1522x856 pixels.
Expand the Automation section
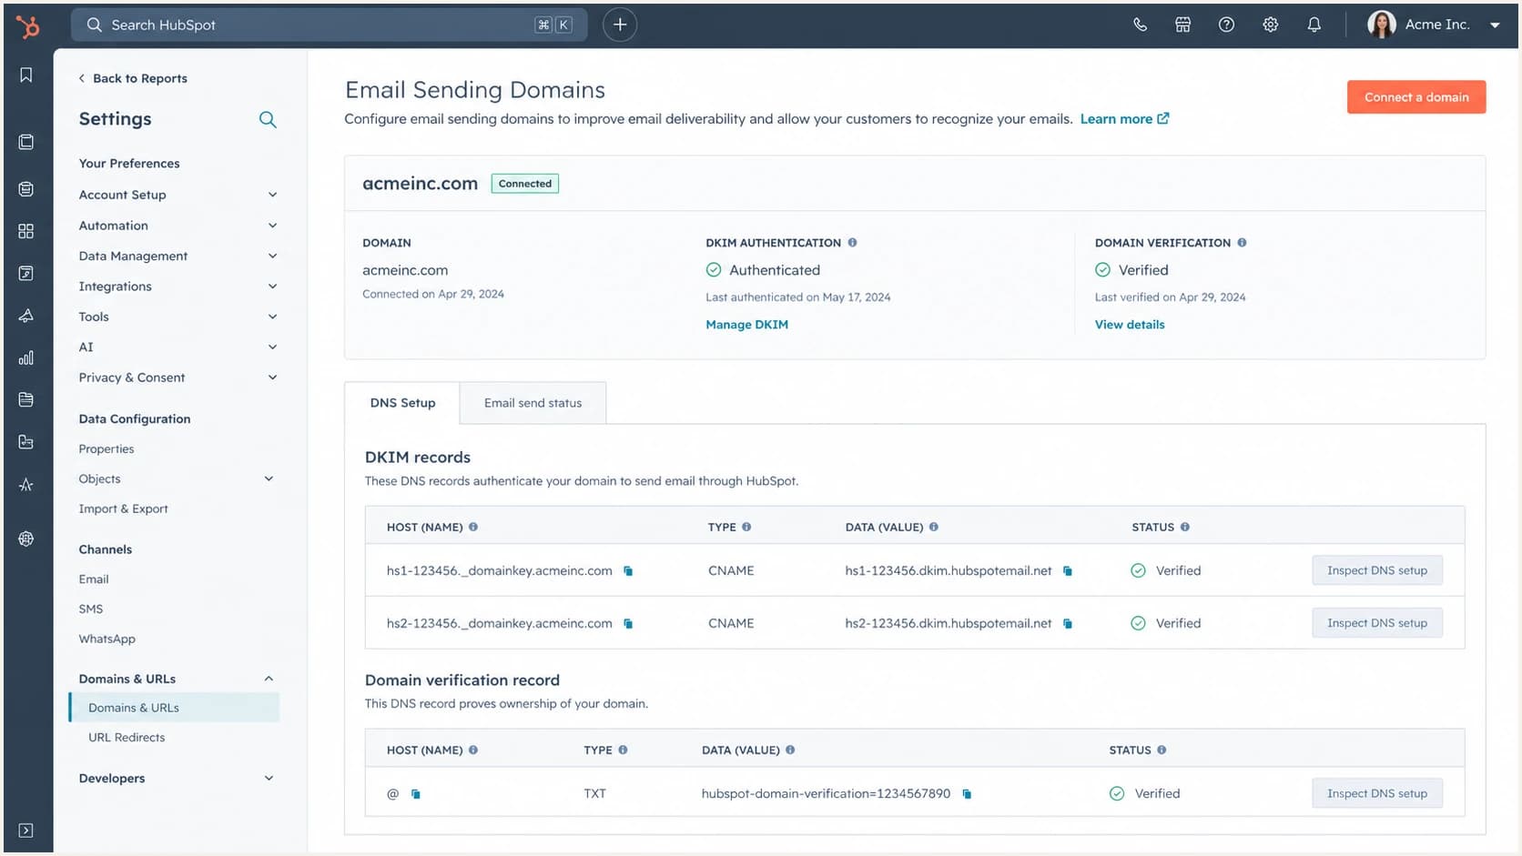coord(178,226)
